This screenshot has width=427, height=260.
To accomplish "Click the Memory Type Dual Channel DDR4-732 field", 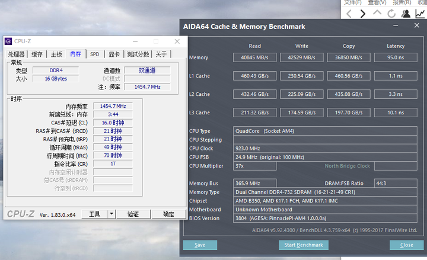I will 325,192.
